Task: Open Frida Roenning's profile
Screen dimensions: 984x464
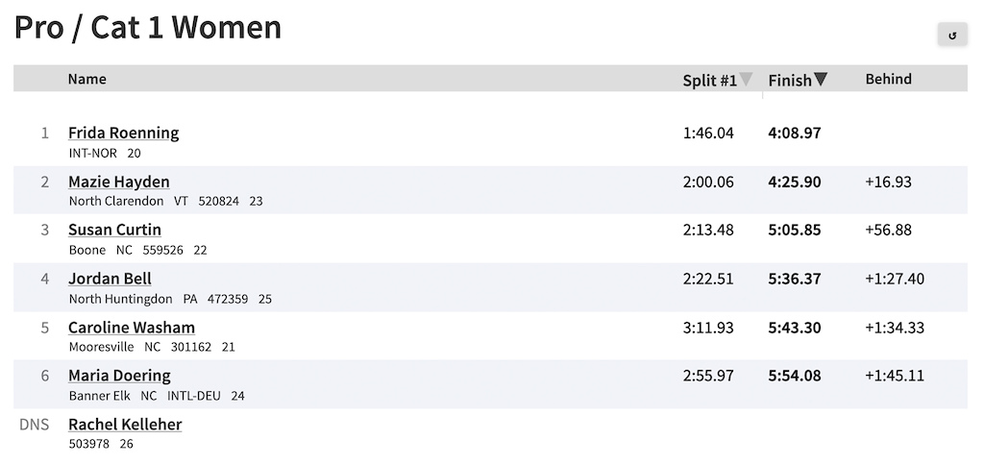Action: point(124,133)
